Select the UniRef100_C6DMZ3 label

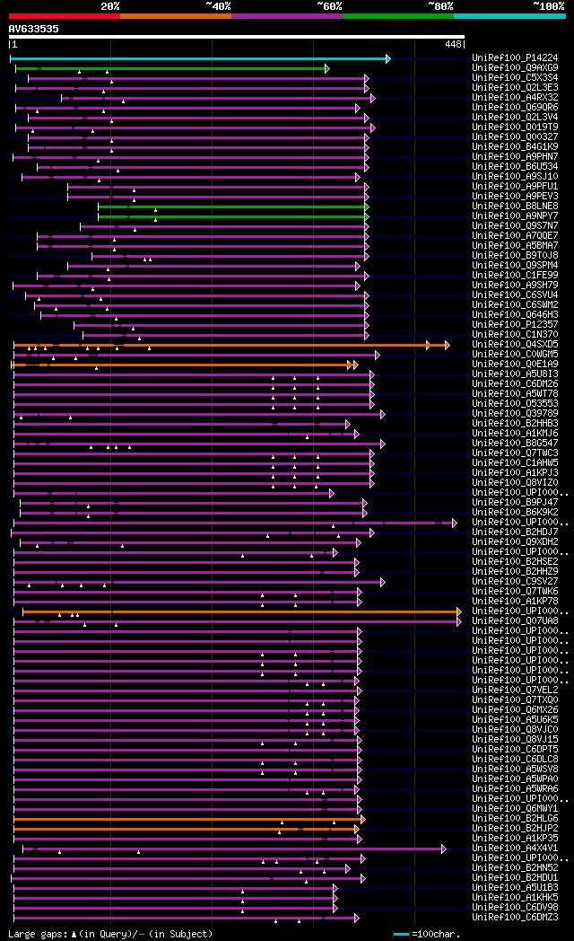pos(515,917)
